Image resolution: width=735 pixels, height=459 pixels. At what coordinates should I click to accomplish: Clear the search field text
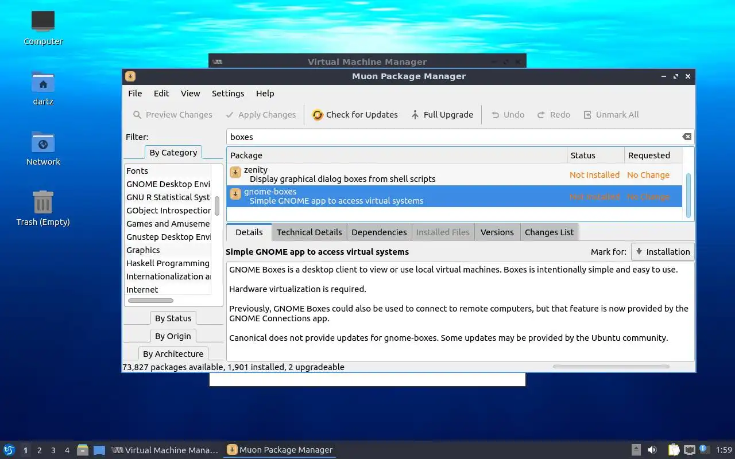687,137
